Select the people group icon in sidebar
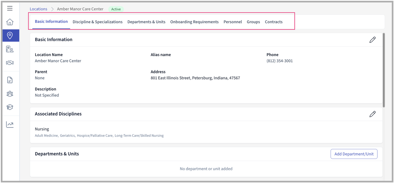Screen dimensions: 395x184 (10, 94)
